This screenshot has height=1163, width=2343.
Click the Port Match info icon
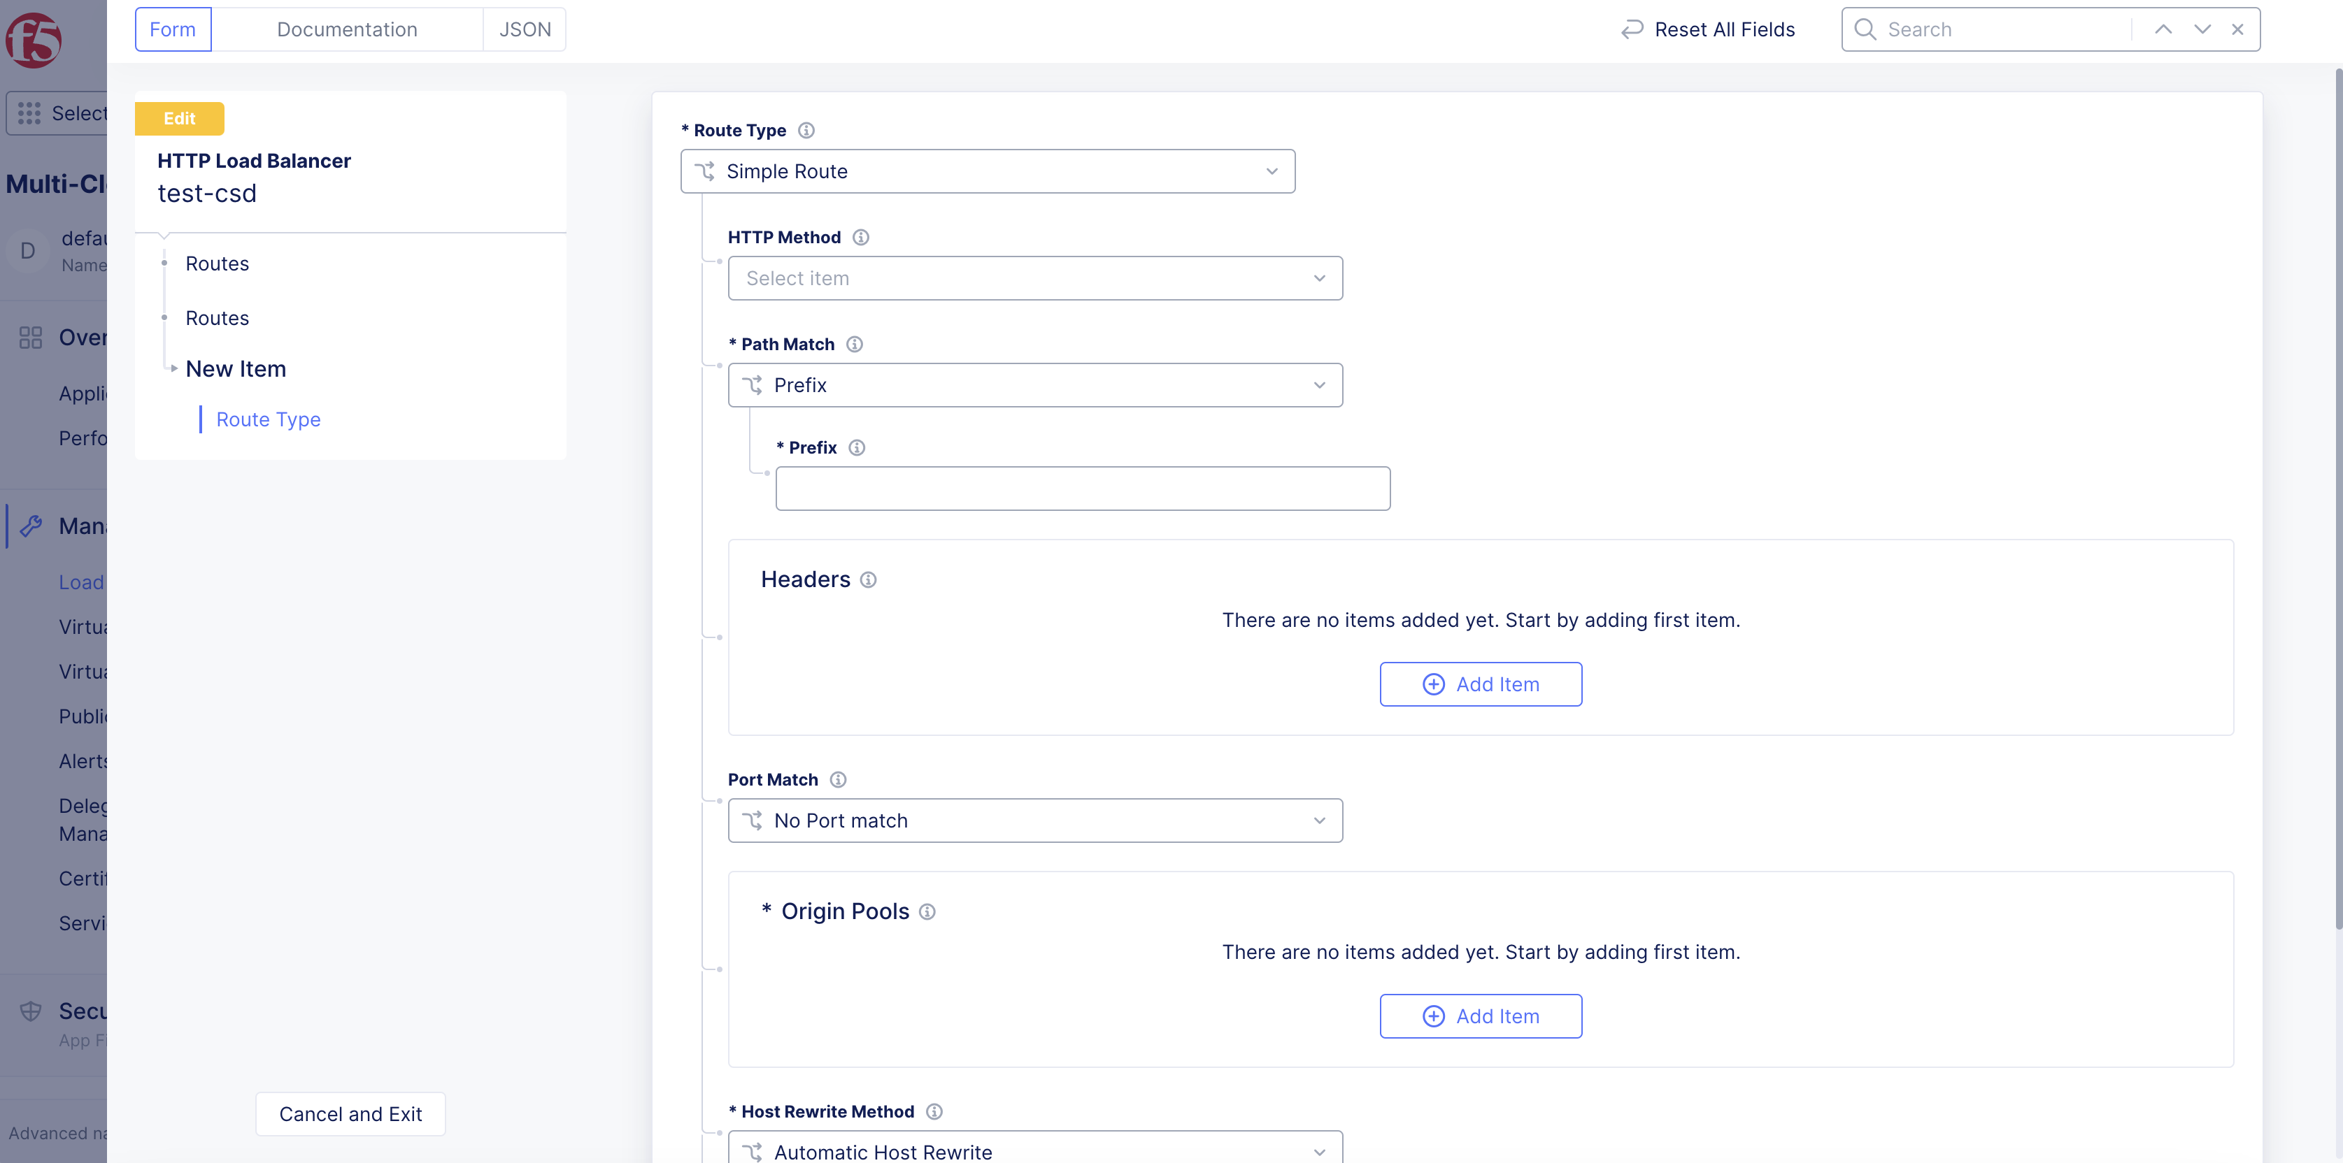coord(838,779)
